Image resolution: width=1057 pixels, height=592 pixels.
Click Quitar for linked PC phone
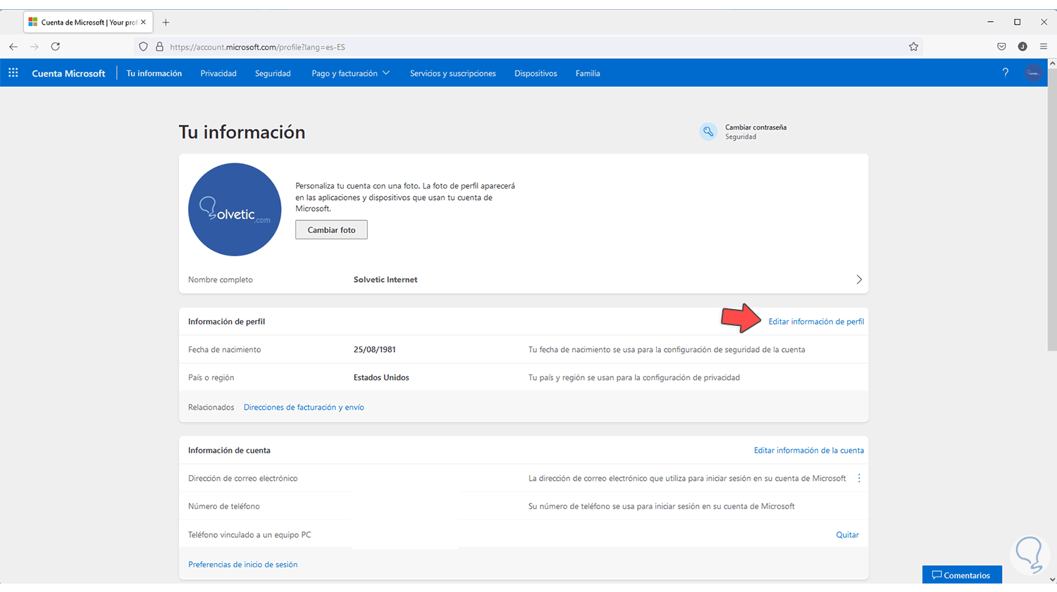click(847, 535)
